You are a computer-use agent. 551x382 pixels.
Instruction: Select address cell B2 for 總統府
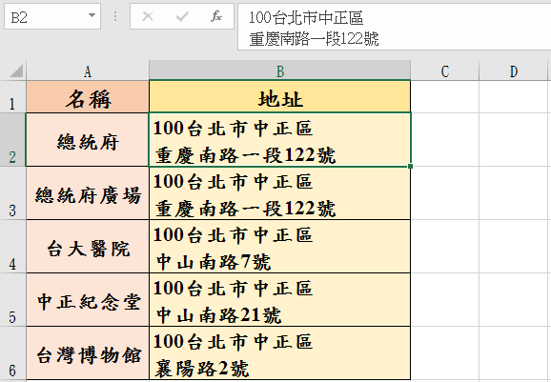click(279, 140)
